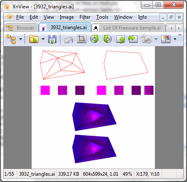Open the dropdown beside the adjust colors icon
The width and height of the screenshot is (187, 182).
(x=175, y=39)
